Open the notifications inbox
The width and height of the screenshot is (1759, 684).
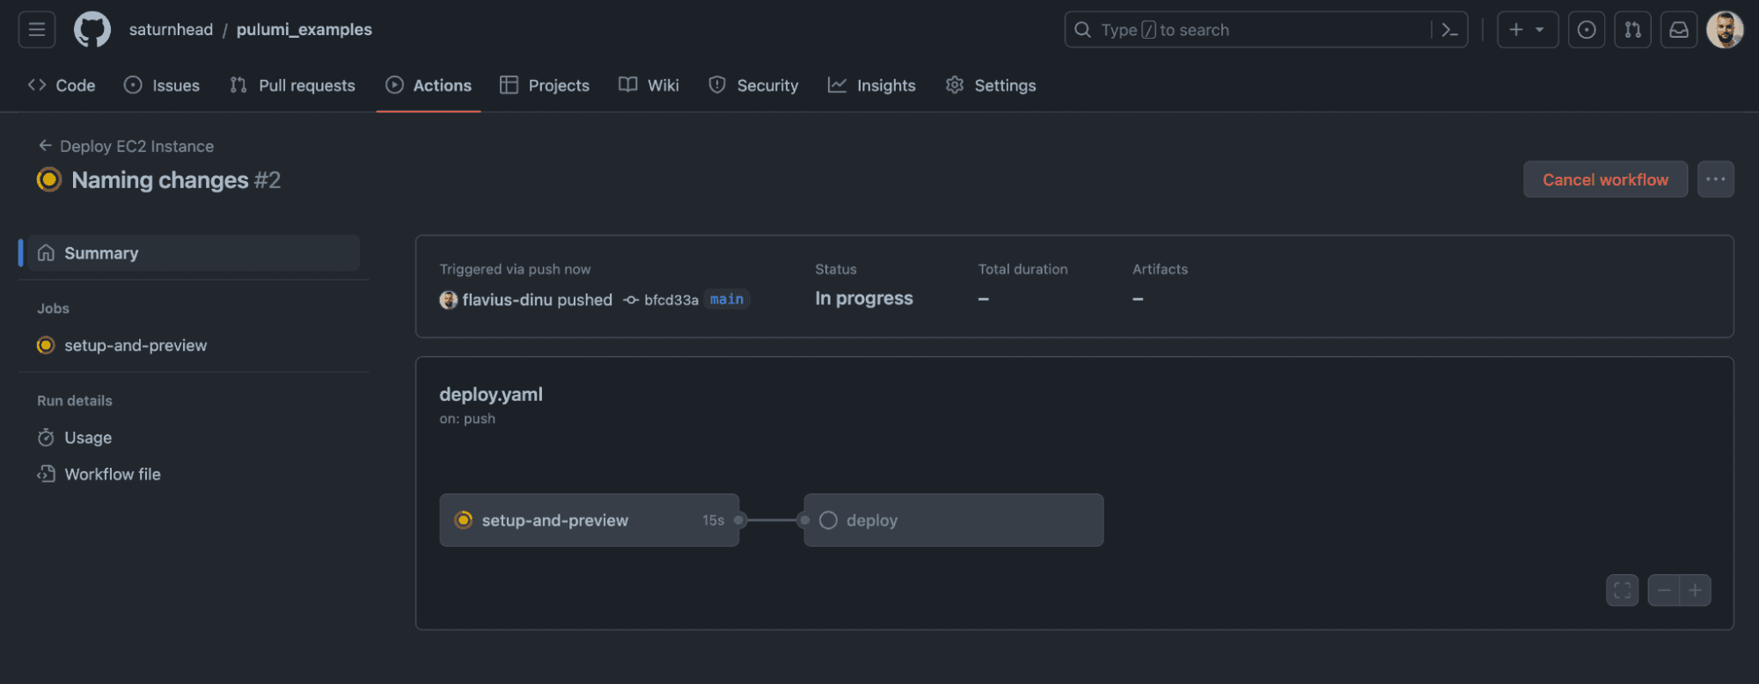(1679, 30)
